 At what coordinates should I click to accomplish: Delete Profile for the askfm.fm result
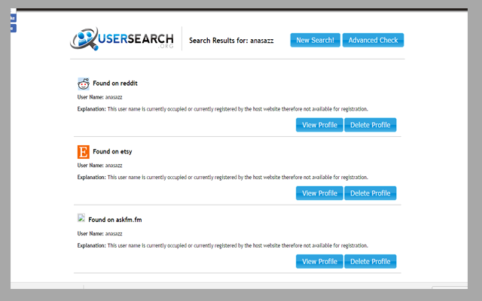click(x=370, y=261)
